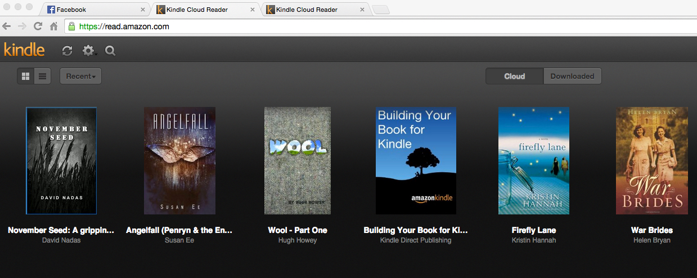Open the settings gear menu
Image resolution: width=697 pixels, height=278 pixels.
click(x=88, y=51)
